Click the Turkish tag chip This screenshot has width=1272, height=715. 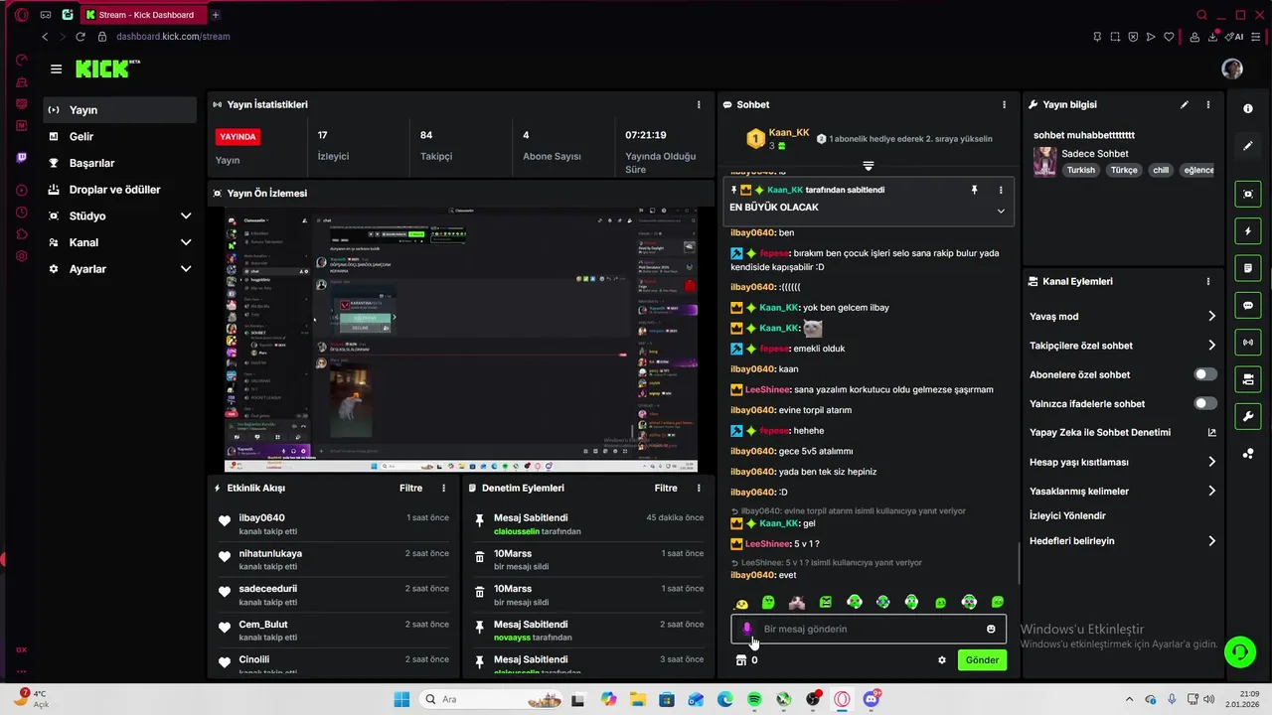[1080, 170]
